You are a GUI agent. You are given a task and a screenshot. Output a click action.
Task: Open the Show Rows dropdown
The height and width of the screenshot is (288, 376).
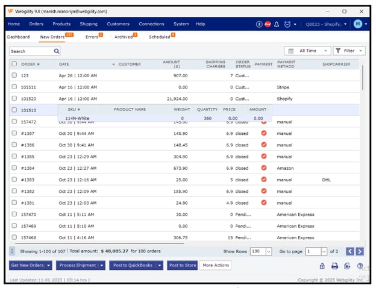click(261, 251)
